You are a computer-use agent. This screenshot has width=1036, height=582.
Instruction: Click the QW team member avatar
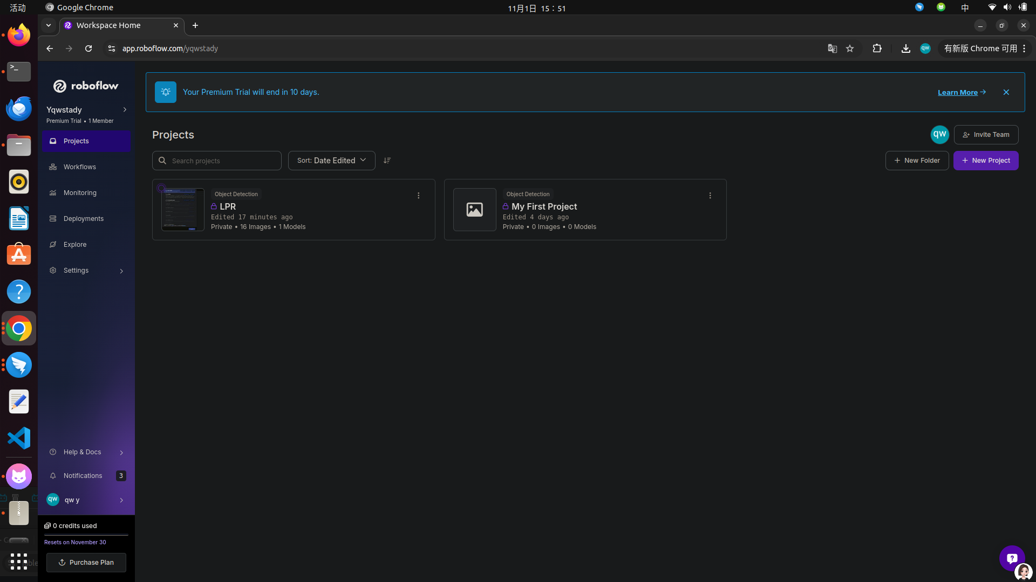pos(939,135)
